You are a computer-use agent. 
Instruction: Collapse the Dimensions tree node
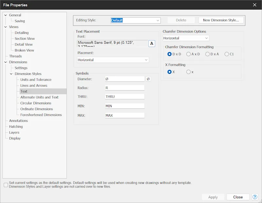coord(6,62)
